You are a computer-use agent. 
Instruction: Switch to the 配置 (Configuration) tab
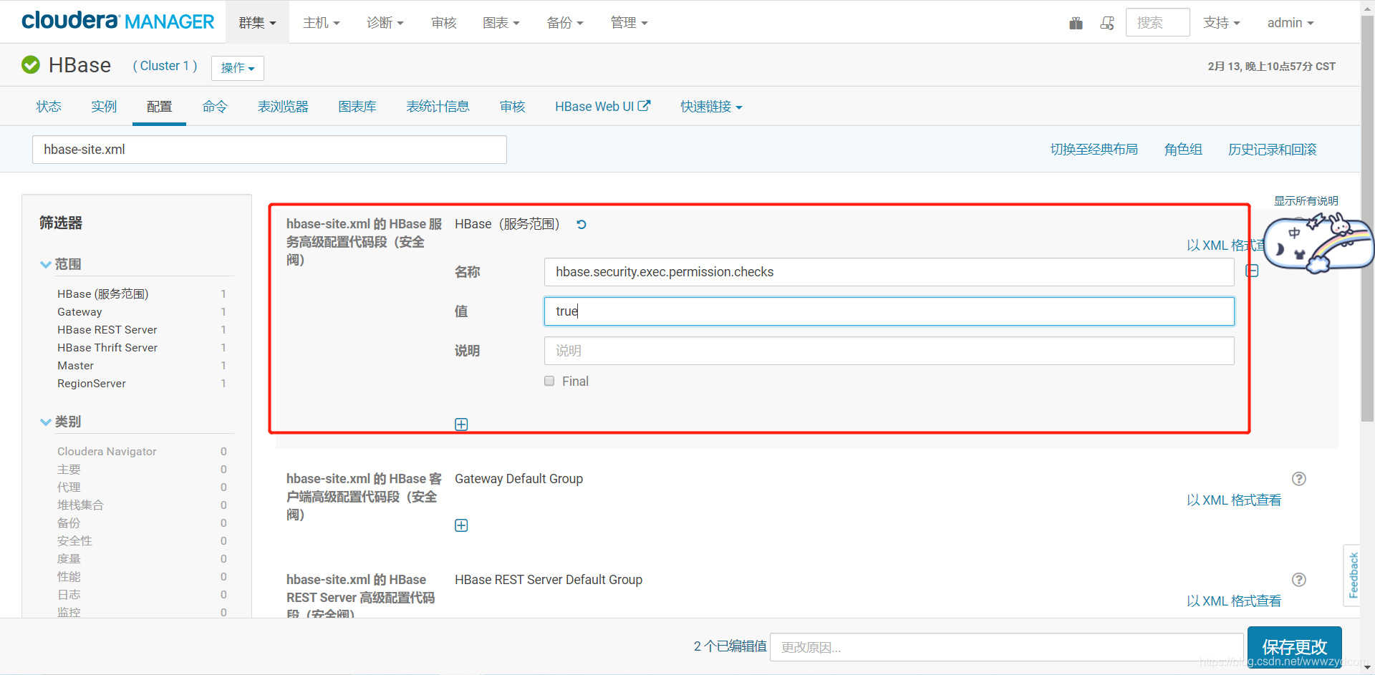[159, 106]
